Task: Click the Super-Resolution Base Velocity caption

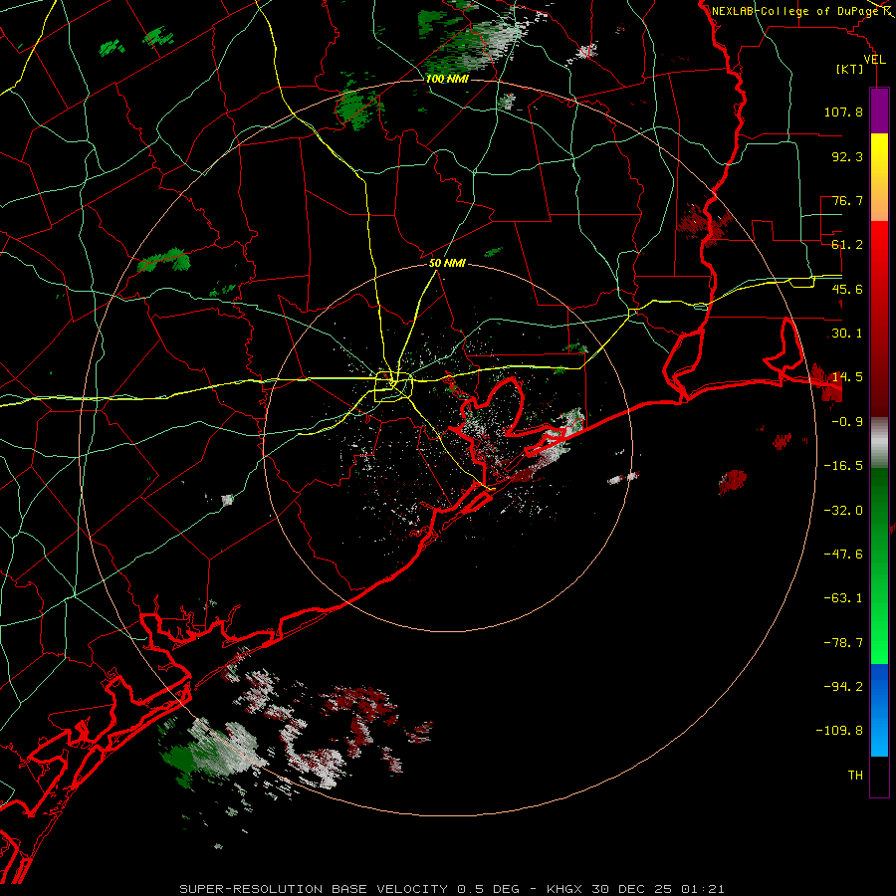Action: (452, 889)
